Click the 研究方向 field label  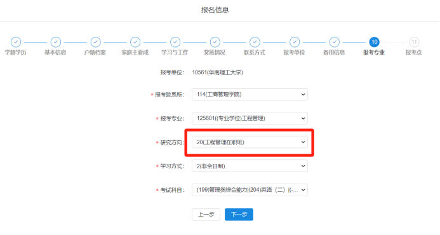172,143
